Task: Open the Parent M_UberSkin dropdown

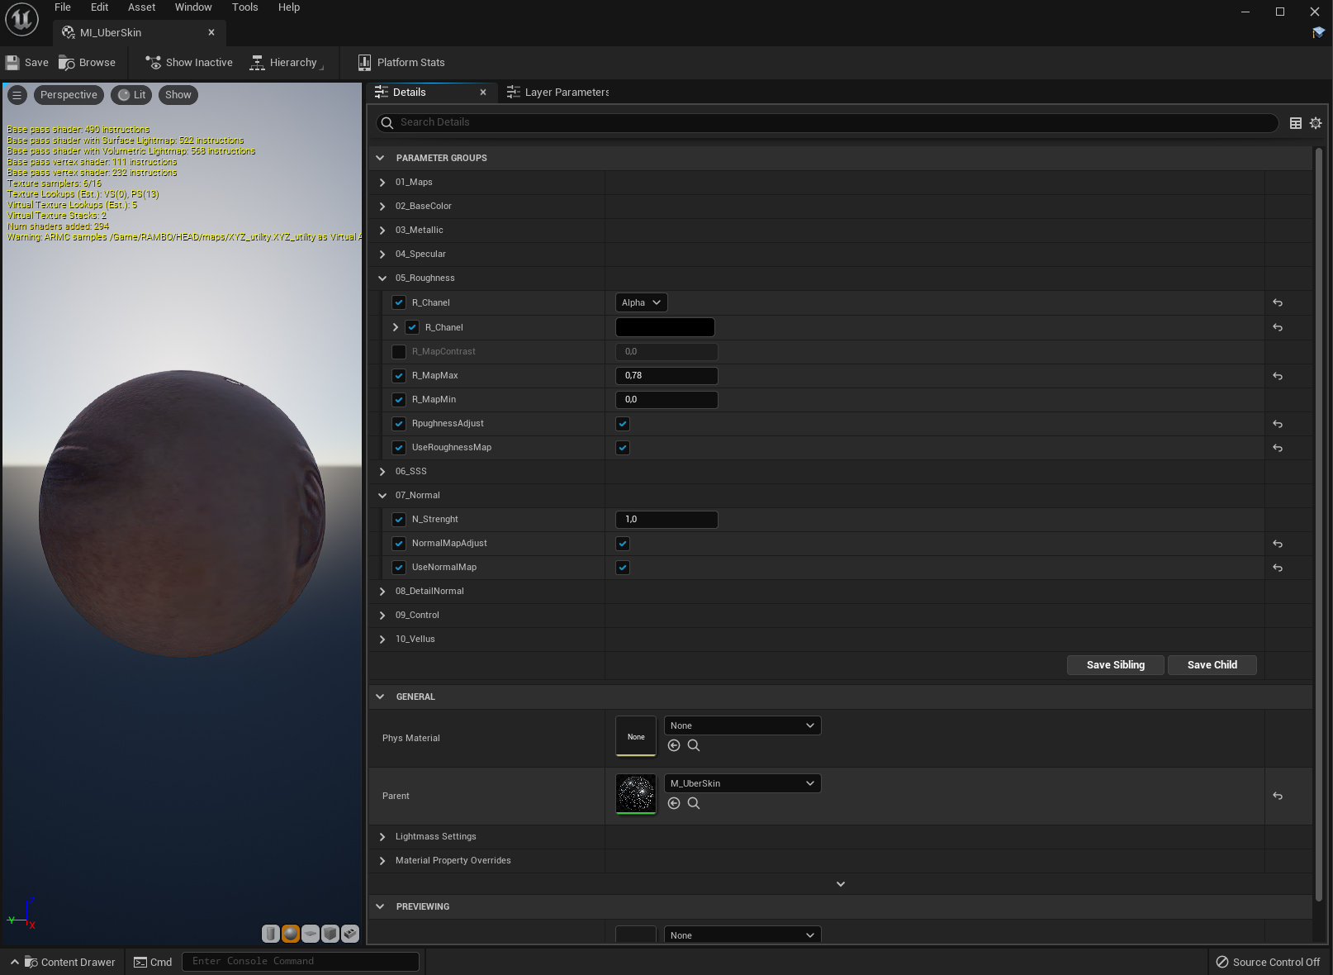Action: pos(742,783)
